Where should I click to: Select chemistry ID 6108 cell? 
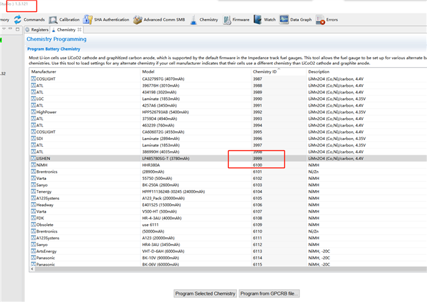[x=258, y=218]
